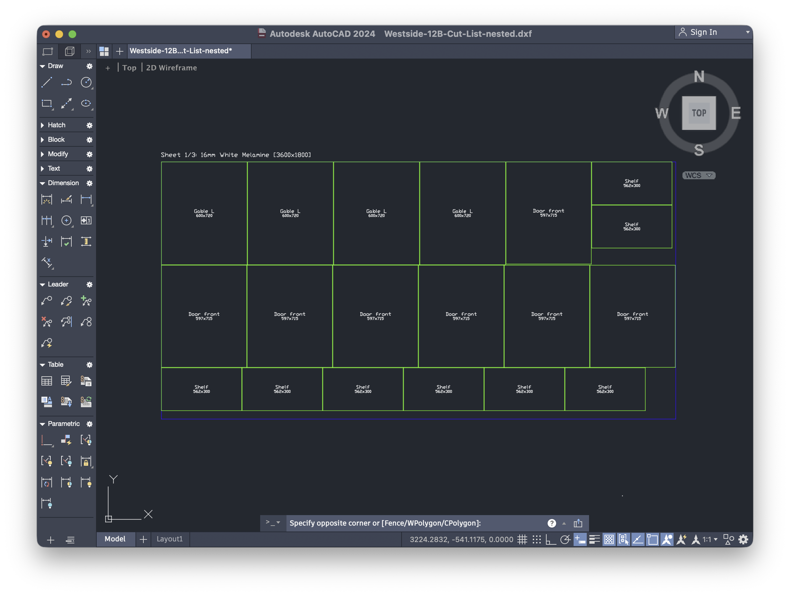Select the Polyline tool
This screenshot has height=596, width=790.
[x=66, y=83]
